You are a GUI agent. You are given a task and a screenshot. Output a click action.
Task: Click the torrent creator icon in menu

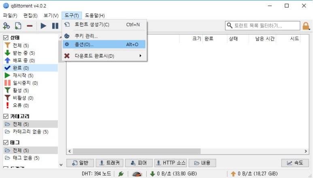tap(67, 25)
